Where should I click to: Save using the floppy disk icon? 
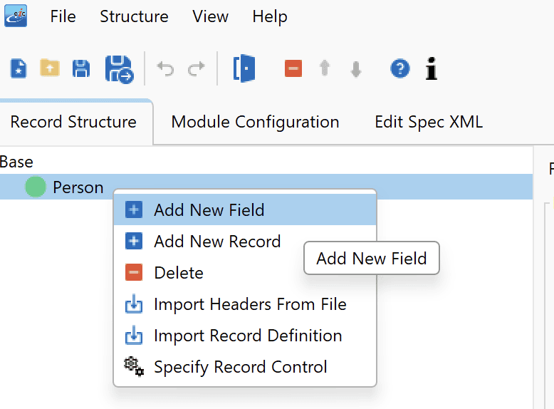(x=81, y=68)
